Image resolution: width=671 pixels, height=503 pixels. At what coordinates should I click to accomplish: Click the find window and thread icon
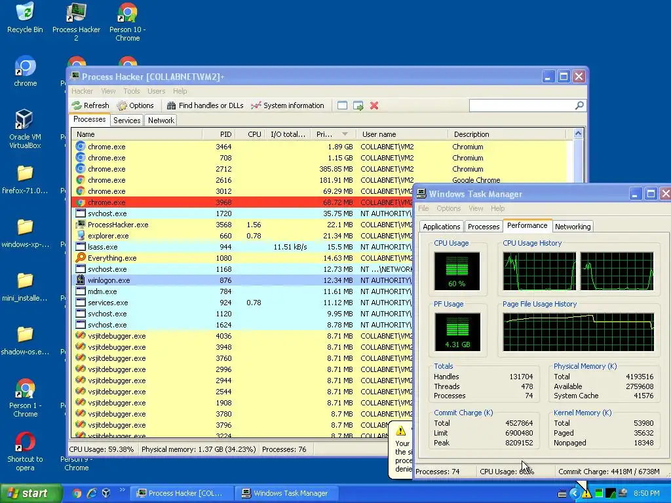click(358, 105)
